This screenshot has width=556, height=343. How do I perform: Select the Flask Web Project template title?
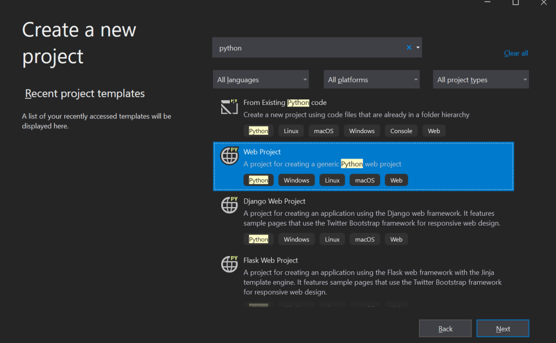coord(271,260)
